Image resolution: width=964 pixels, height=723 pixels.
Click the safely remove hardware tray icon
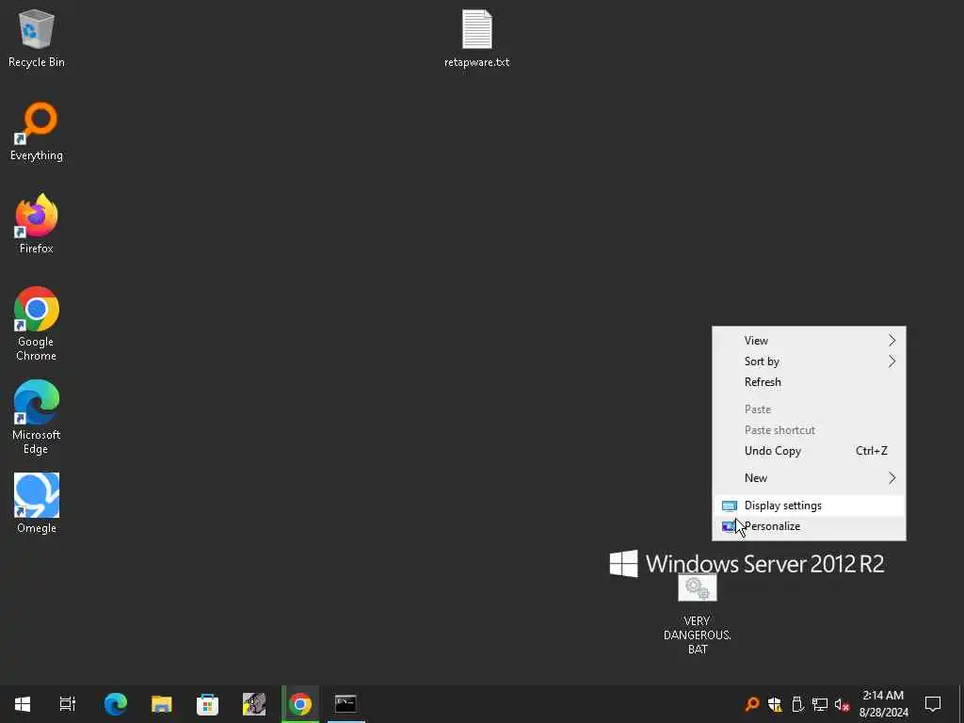pyautogui.click(x=797, y=704)
